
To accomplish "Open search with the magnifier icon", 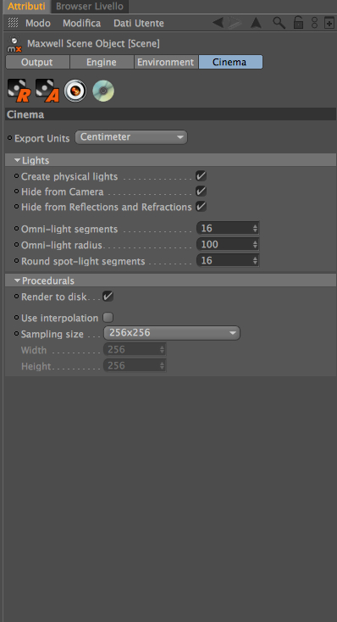I will pyautogui.click(x=279, y=23).
